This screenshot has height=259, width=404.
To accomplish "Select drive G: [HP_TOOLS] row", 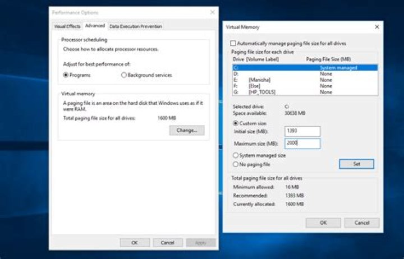I will click(x=305, y=92).
